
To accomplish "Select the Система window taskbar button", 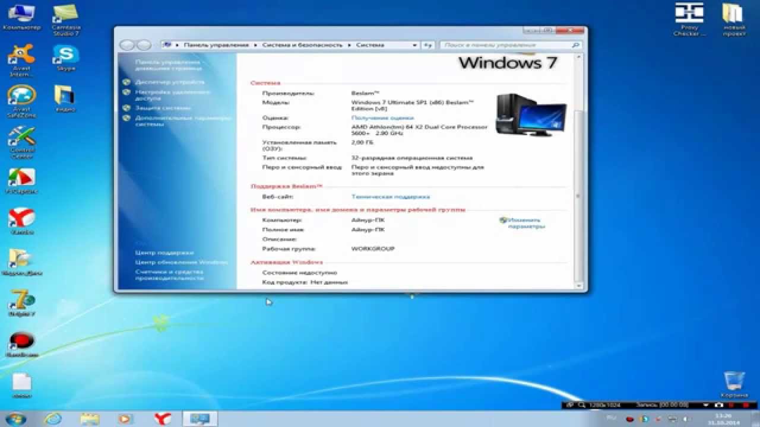I will click(199, 419).
